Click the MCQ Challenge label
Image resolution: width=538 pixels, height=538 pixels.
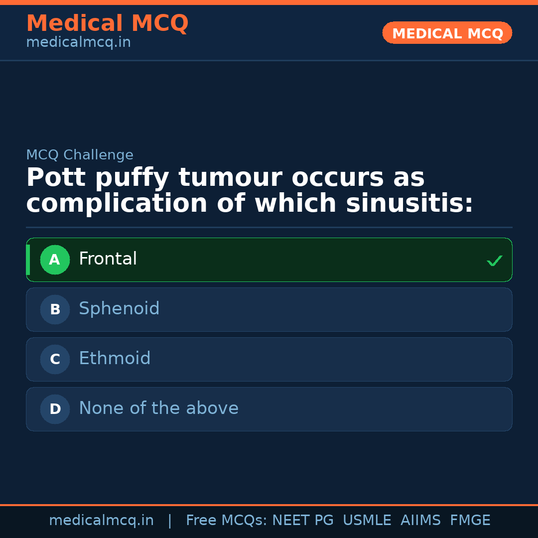pyautogui.click(x=80, y=155)
